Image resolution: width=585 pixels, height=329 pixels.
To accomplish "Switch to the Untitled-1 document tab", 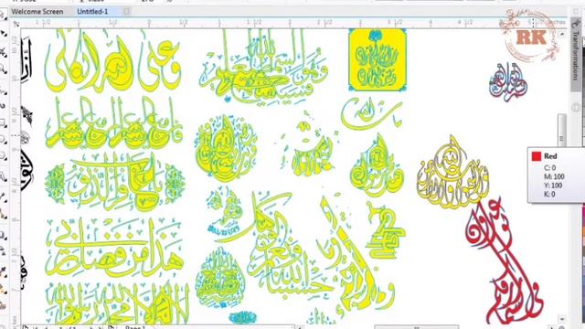I will (x=92, y=12).
